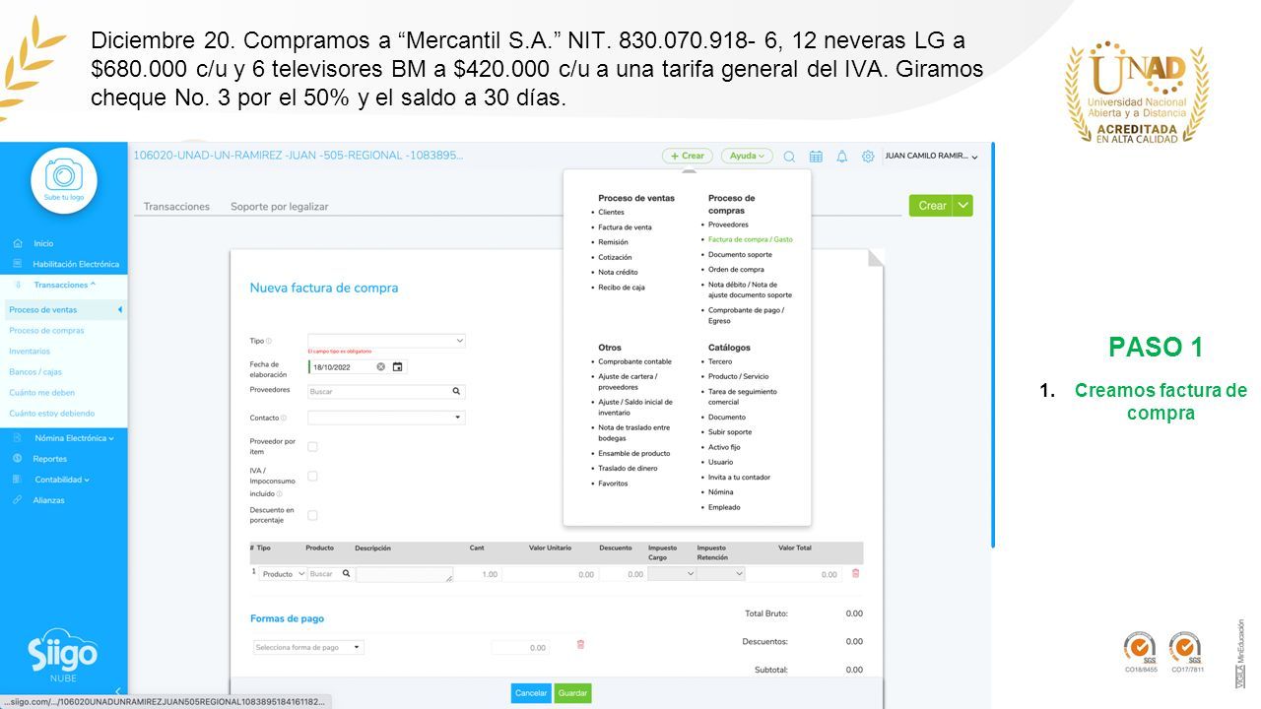
Task: Click the Reportes sidebar icon
Action: pyautogui.click(x=17, y=459)
